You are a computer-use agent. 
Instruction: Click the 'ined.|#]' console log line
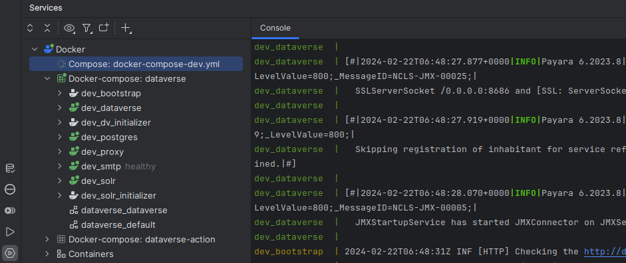click(275, 164)
